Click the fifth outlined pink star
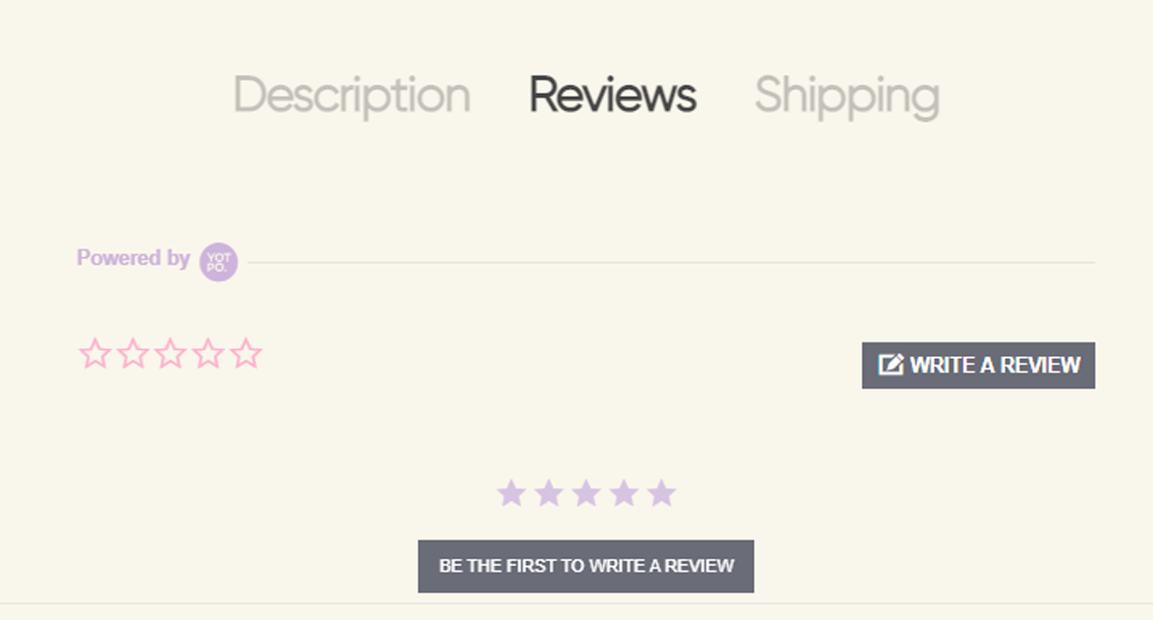Viewport: 1153px width, 620px height. [x=246, y=354]
